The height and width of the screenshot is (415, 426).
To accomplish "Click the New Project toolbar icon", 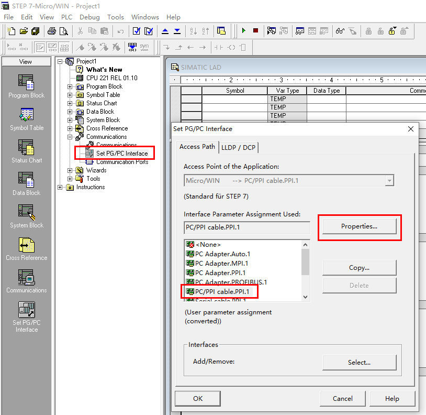I will click(x=11, y=31).
